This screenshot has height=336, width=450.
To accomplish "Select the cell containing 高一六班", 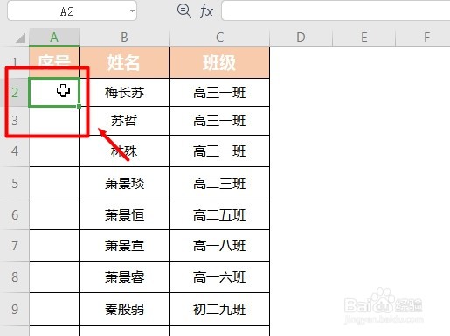I will pyautogui.click(x=219, y=276).
